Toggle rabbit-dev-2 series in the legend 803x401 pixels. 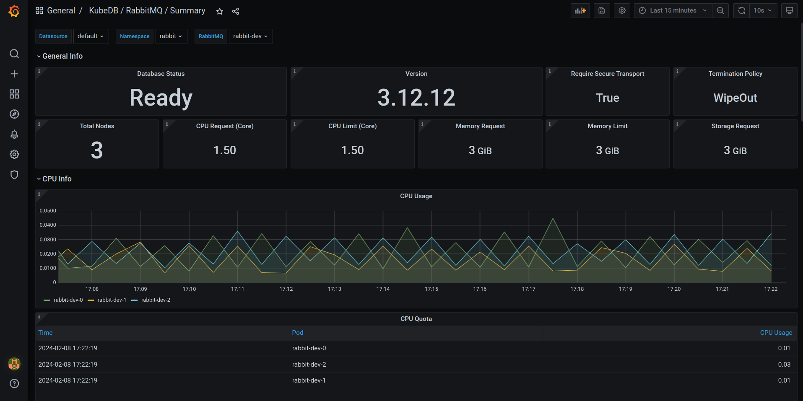click(x=156, y=300)
